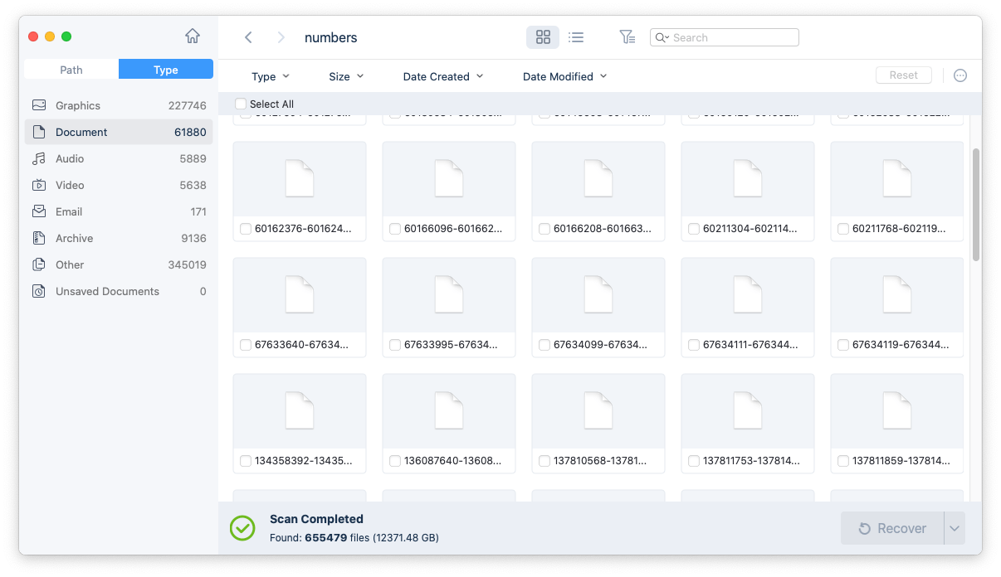Screen dimensions: 1001x577
Task: Click the magnifier icon in search box
Action: point(662,37)
